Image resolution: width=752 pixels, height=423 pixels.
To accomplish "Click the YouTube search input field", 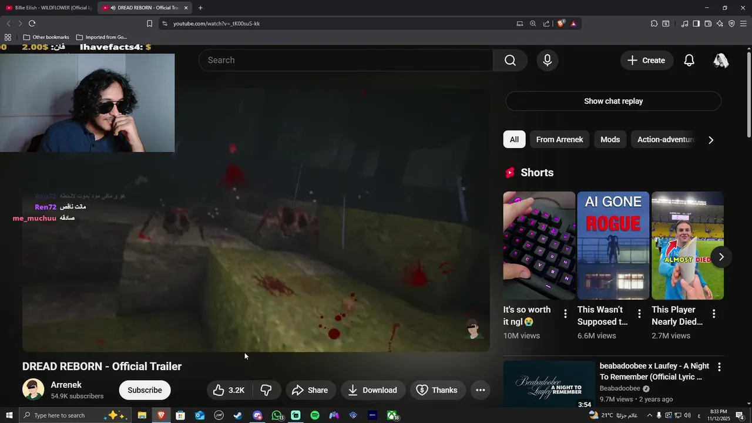I will click(x=345, y=61).
